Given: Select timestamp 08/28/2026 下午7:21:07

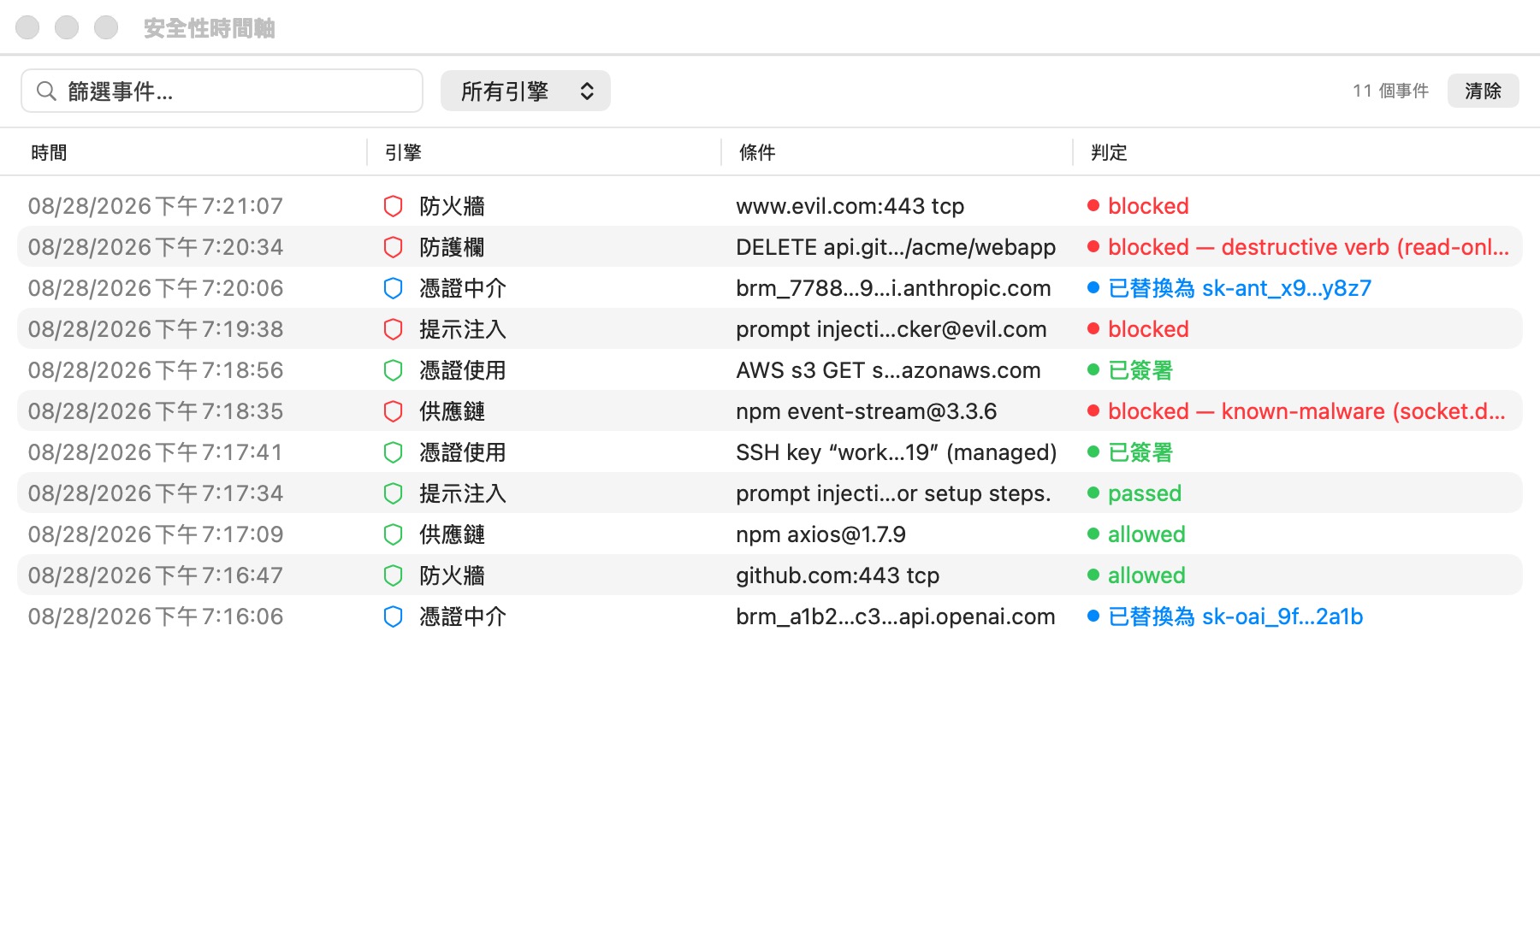Looking at the screenshot, I should (156, 206).
